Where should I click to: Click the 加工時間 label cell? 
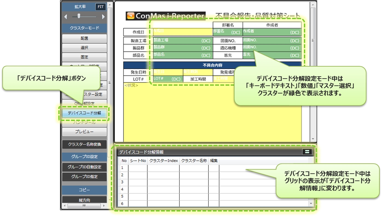(x=198, y=79)
